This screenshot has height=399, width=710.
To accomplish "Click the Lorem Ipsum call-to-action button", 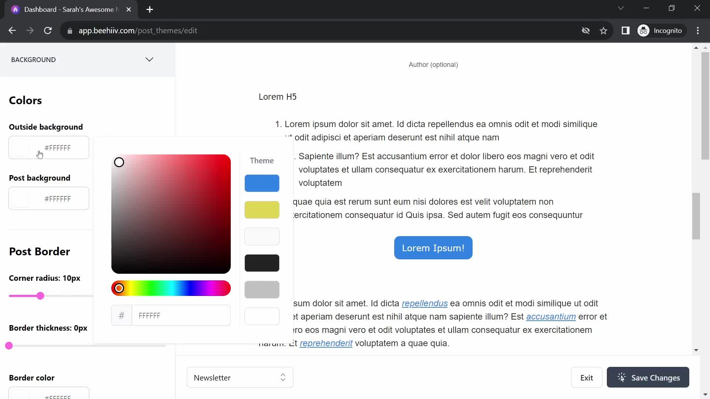I will click(x=433, y=248).
